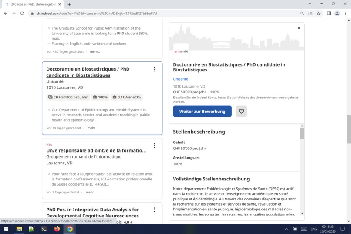351x234 pixels.
Task: Open the zoom magnifier icon in address bar
Action: pyautogui.click(x=302, y=14)
